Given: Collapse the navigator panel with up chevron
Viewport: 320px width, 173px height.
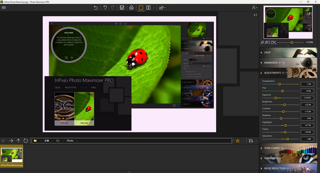Looking at the screenshot, I should pyautogui.click(x=288, y=46).
